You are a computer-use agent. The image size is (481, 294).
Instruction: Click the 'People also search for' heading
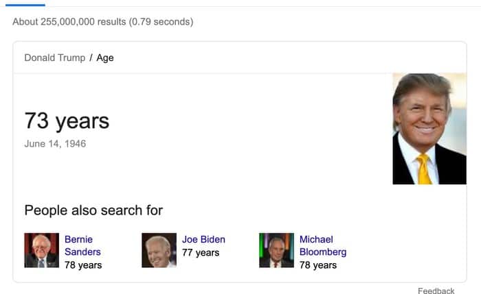93,210
